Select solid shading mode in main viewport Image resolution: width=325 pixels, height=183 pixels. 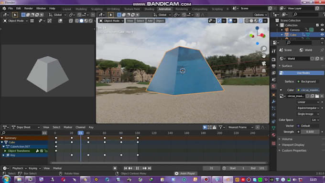pyautogui.click(x=251, y=20)
